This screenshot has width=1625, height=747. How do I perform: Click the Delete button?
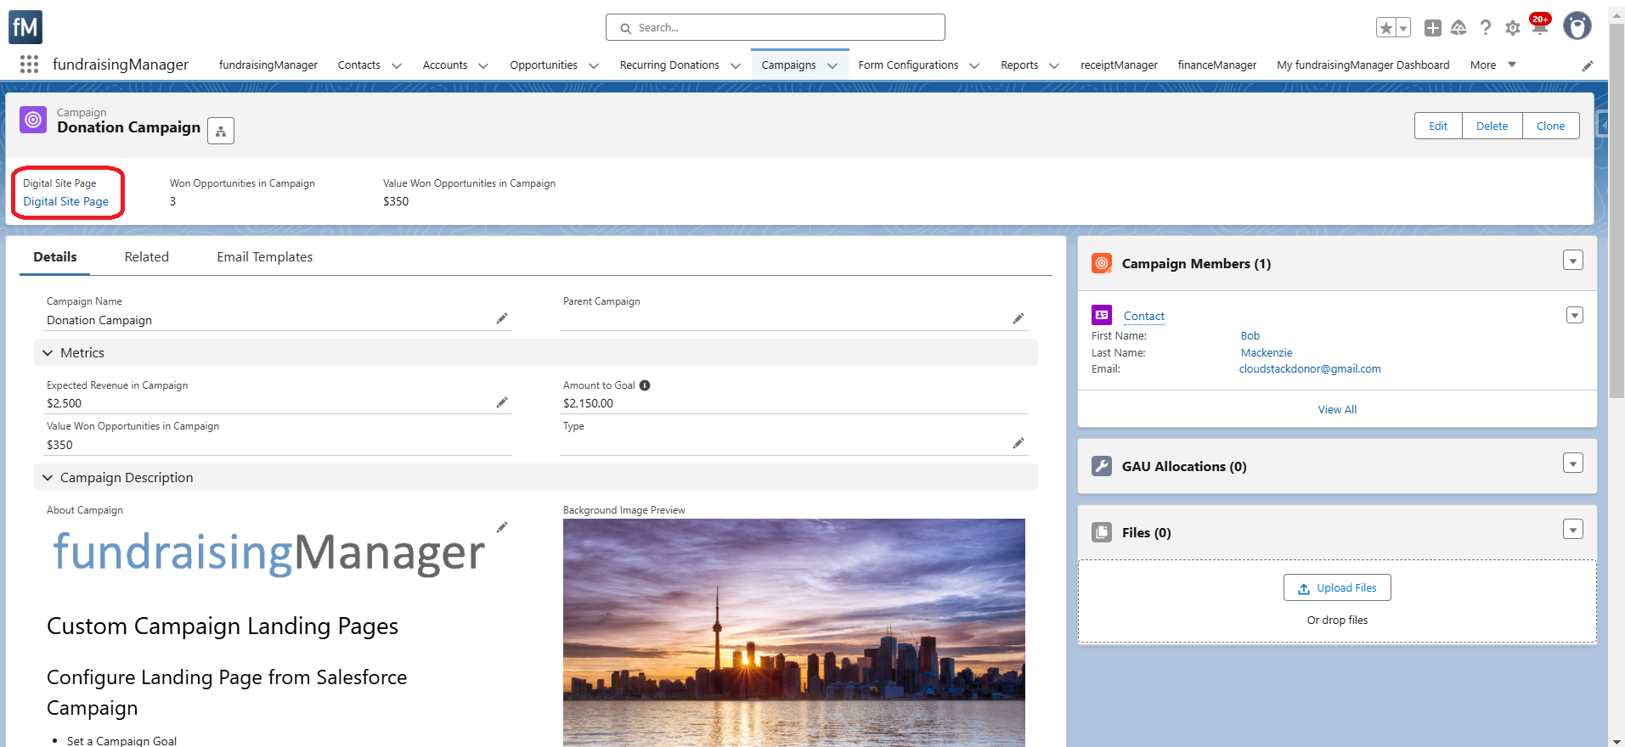1492,126
